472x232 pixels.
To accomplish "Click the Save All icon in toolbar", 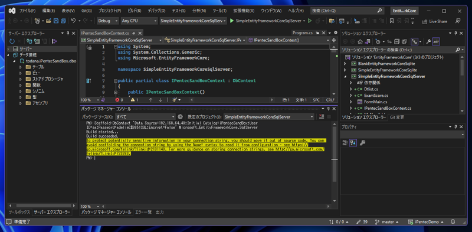I will point(63,21).
